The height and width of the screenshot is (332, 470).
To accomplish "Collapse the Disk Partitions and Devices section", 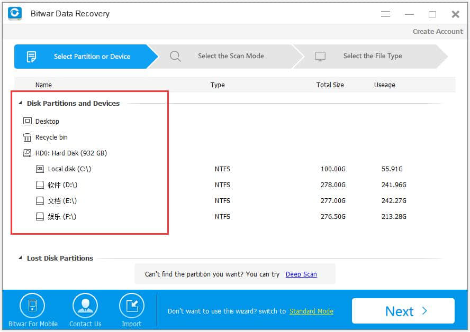I will point(21,103).
